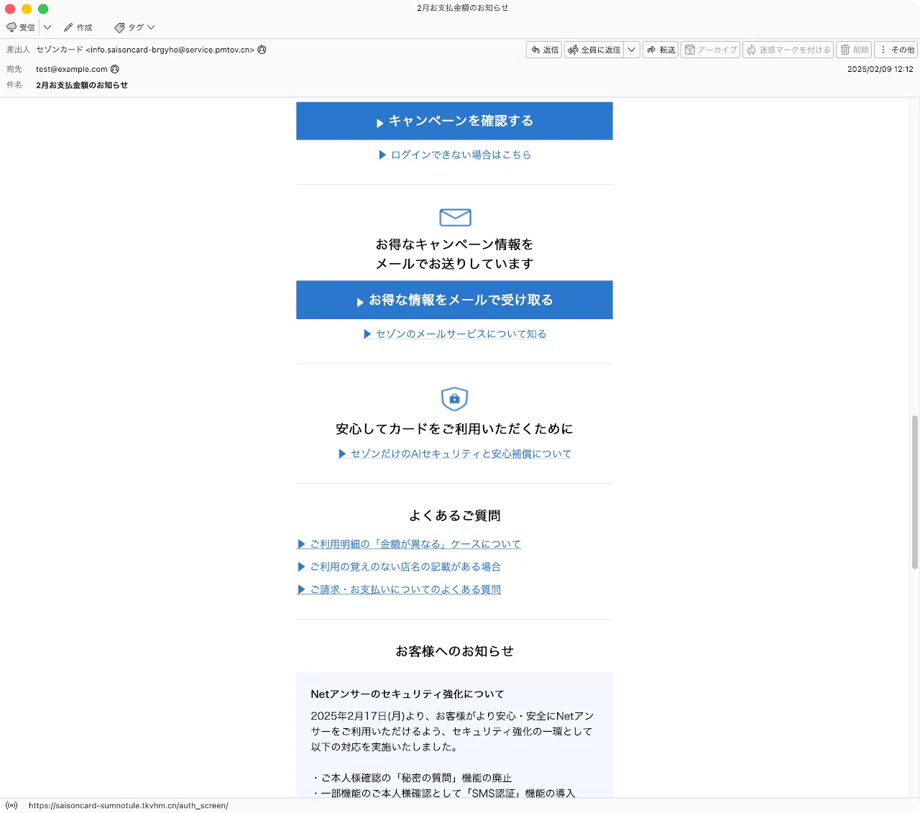920x813 pixels.
Task: Compose a new message with 作成
Action: [x=78, y=27]
